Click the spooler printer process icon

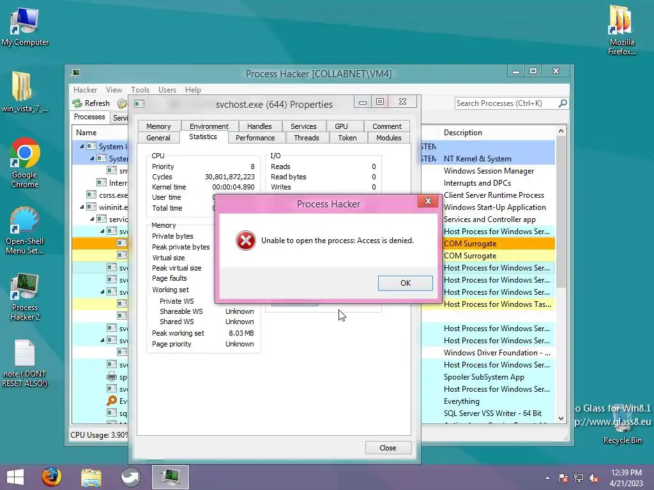point(112,376)
